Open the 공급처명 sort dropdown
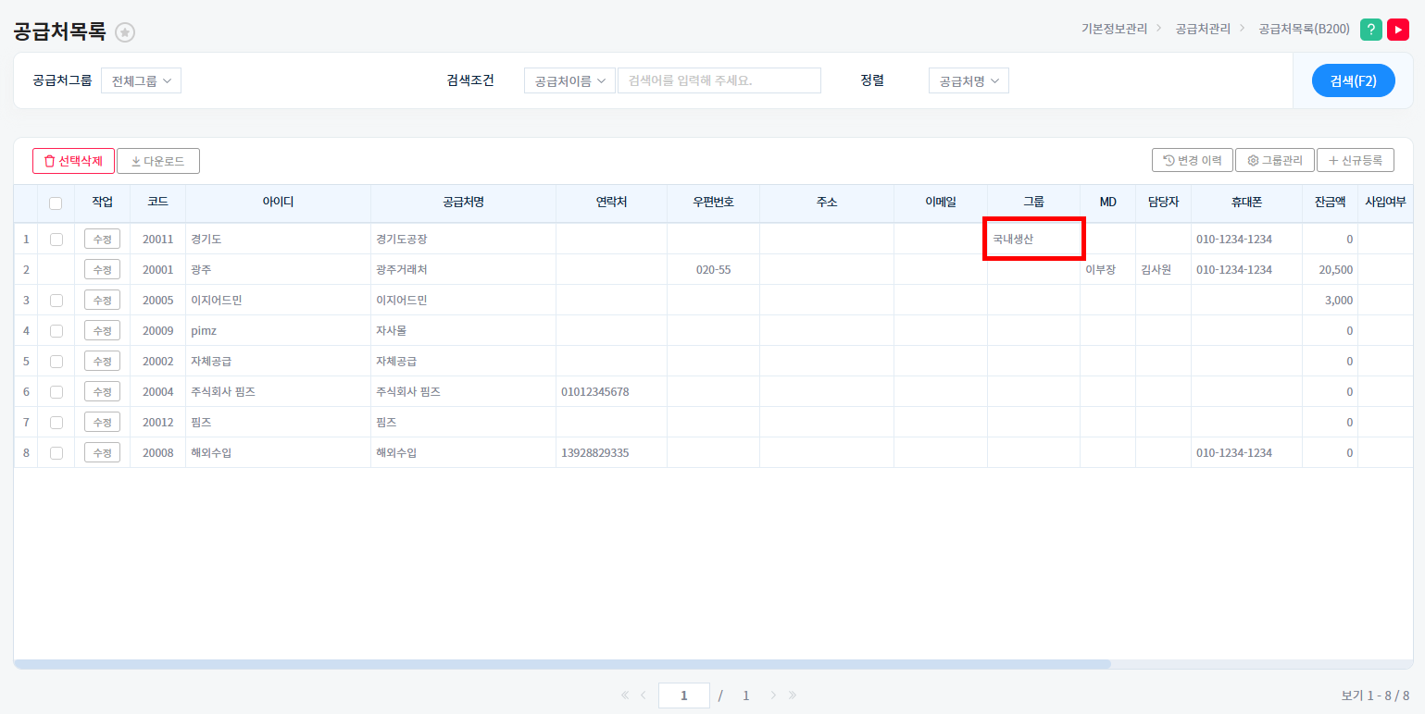The width and height of the screenshot is (1425, 714). [x=969, y=80]
